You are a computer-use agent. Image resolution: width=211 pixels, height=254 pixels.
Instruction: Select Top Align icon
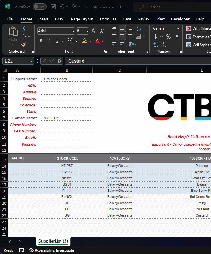(x=114, y=28)
